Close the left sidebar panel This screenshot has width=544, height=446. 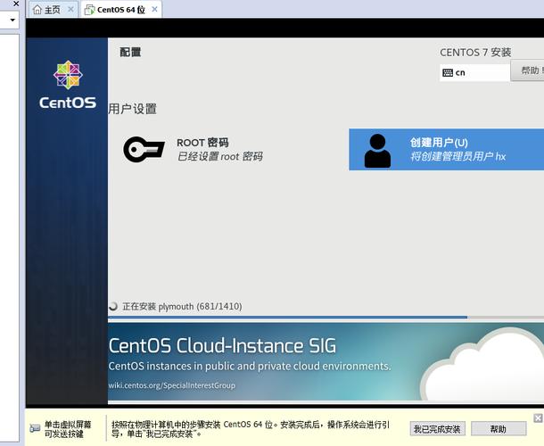coord(16,4)
